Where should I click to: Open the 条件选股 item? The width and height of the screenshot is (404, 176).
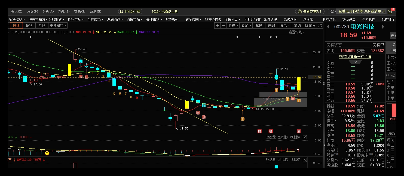270,20
